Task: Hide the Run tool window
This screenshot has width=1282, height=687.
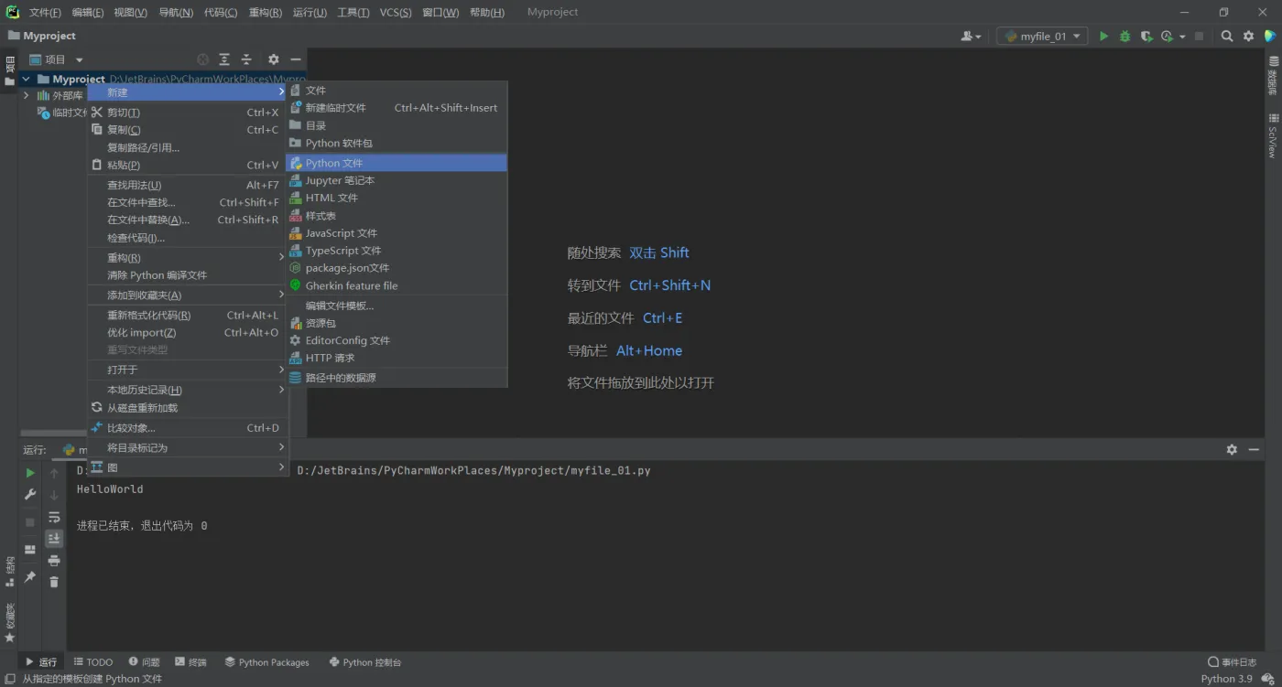Action: tap(1255, 449)
